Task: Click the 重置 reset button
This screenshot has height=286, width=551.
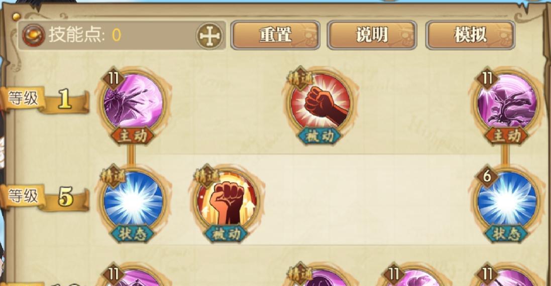Action: (275, 35)
